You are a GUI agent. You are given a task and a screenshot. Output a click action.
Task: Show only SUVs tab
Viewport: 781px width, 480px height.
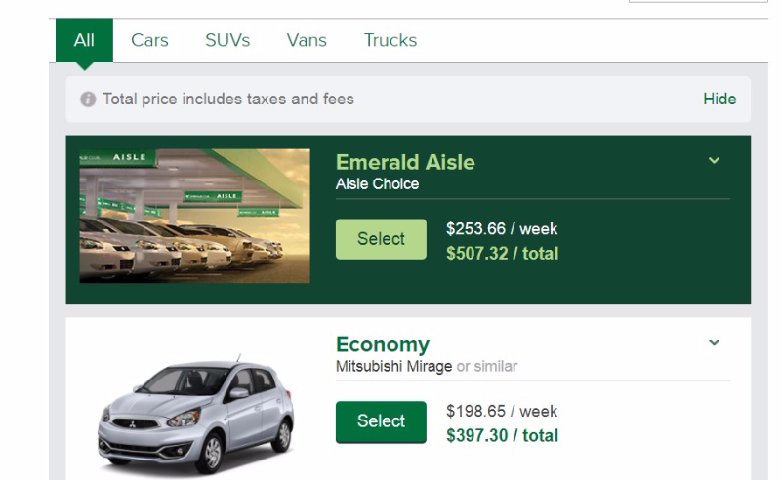[227, 40]
